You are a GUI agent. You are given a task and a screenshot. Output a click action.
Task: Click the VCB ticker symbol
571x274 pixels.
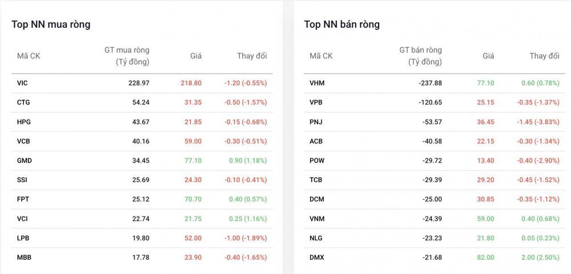(23, 141)
